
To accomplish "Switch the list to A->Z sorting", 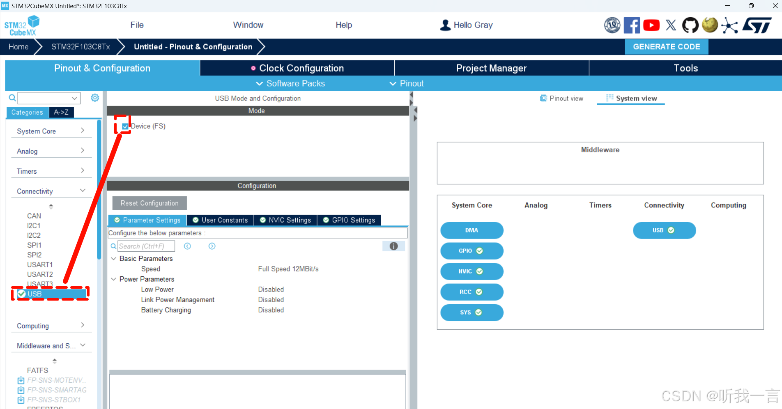I will point(61,112).
